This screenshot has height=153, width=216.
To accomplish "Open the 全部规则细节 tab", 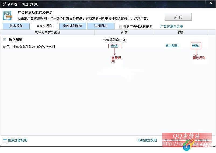I will coord(73,26).
